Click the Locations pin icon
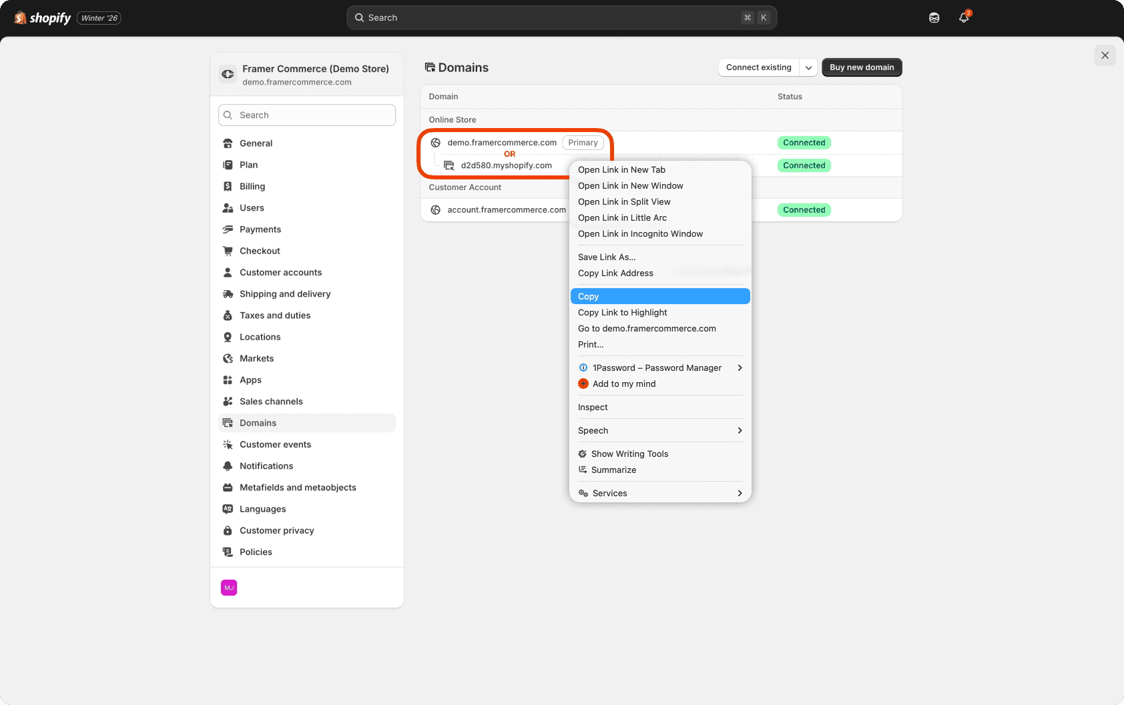The height and width of the screenshot is (705, 1124). point(228,337)
